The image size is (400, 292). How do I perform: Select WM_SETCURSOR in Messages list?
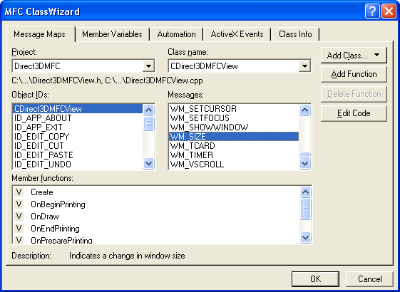tap(234, 109)
